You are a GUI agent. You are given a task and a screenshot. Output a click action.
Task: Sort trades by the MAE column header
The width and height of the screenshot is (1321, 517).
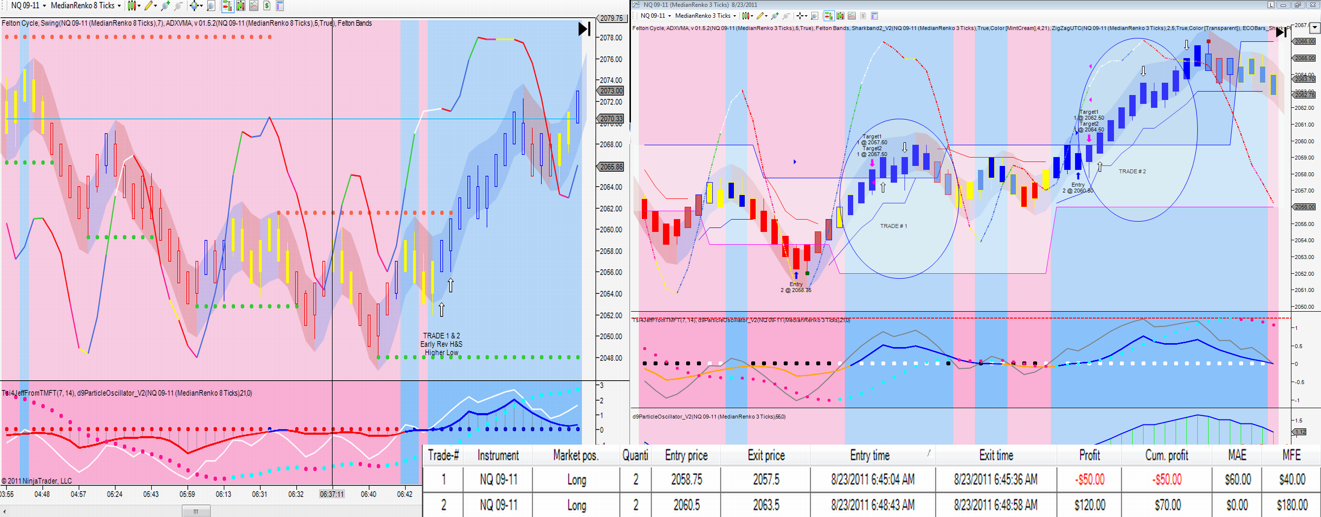click(x=1237, y=455)
